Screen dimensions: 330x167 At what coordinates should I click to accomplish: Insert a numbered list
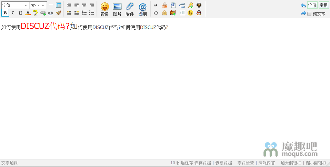tap(84, 13)
